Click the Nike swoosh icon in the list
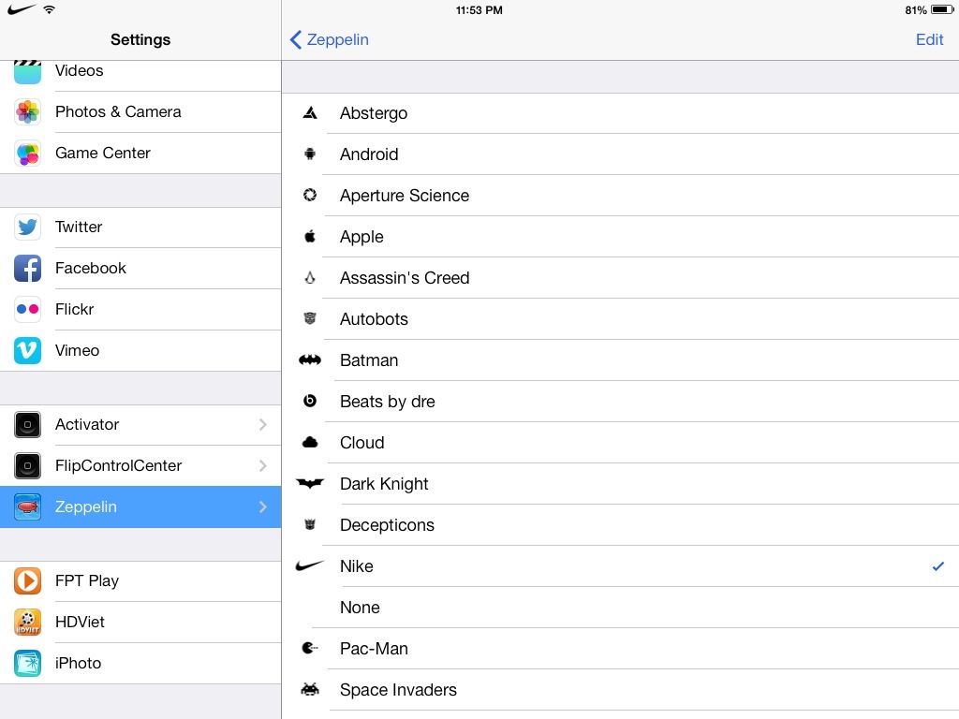 309,565
